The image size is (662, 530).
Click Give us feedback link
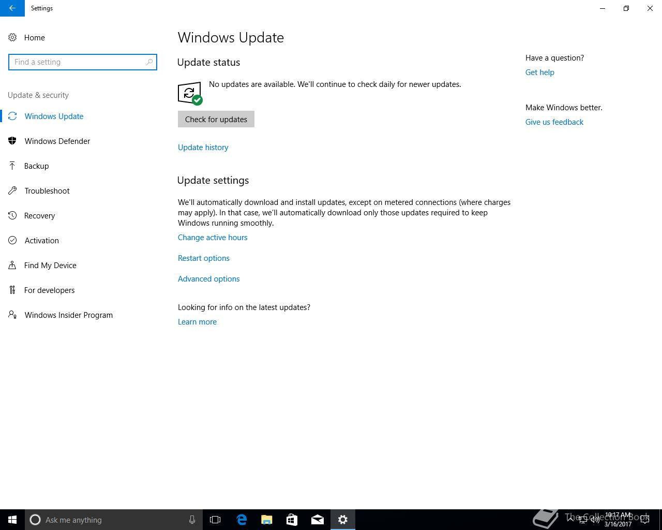click(554, 122)
